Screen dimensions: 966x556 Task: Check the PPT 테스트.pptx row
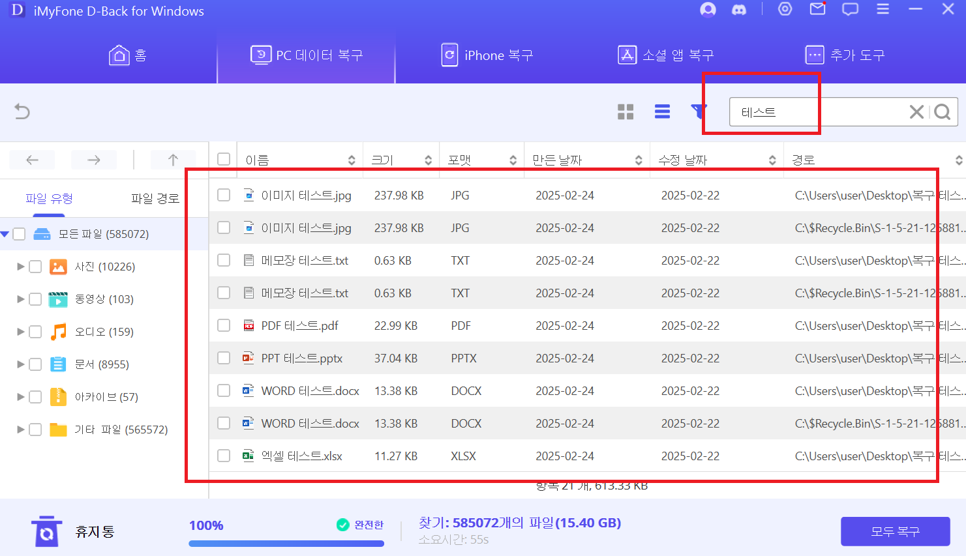coord(224,358)
